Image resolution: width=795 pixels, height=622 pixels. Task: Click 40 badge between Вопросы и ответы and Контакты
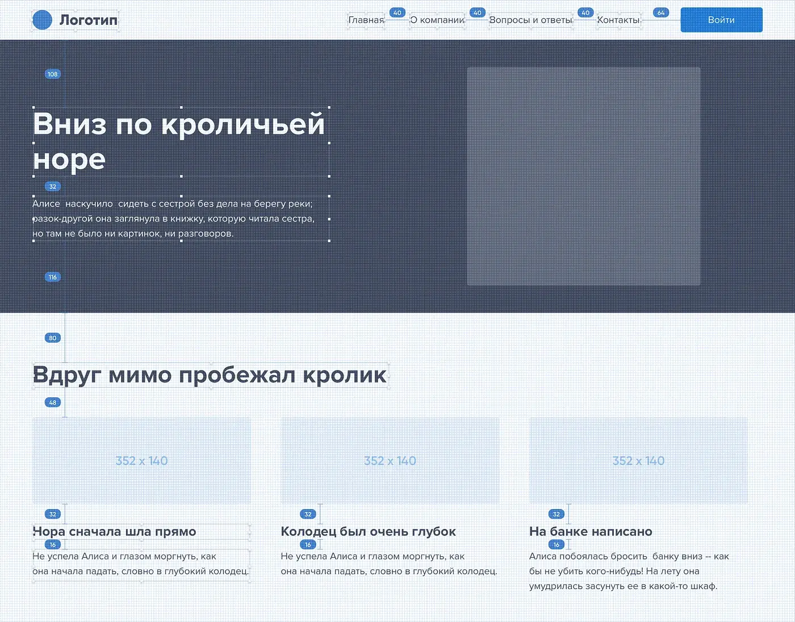click(x=585, y=12)
